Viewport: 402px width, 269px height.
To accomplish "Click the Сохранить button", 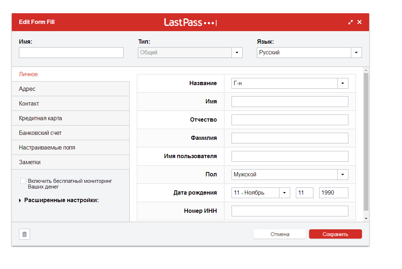I will [335, 234].
